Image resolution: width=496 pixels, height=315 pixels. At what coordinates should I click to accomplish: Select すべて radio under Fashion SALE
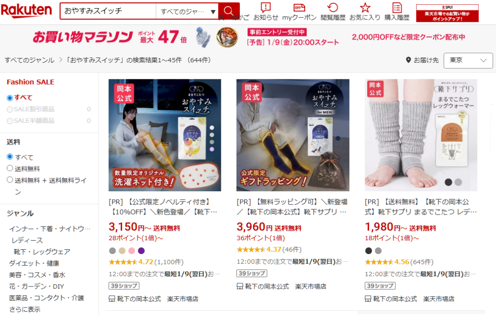(10, 98)
